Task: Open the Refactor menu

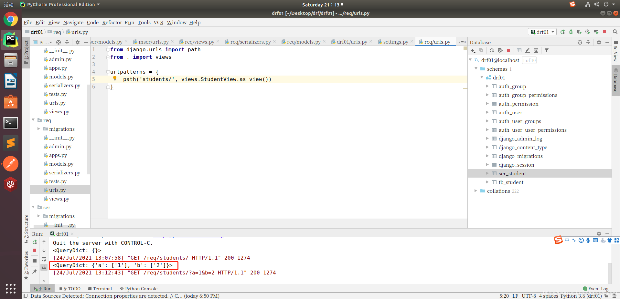Action: click(x=112, y=22)
